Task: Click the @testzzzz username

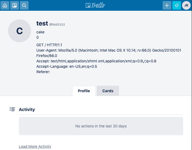Action: tap(57, 24)
